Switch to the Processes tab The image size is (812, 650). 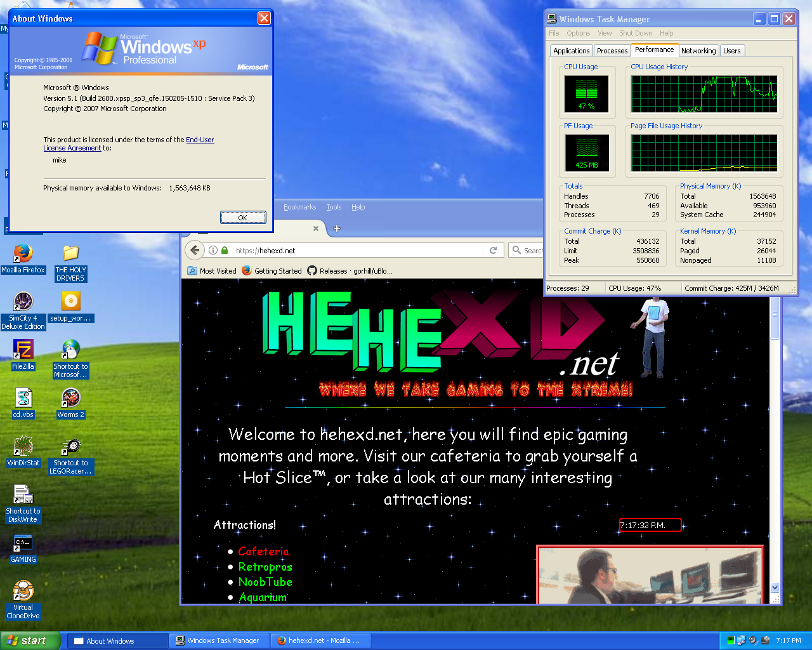point(612,51)
